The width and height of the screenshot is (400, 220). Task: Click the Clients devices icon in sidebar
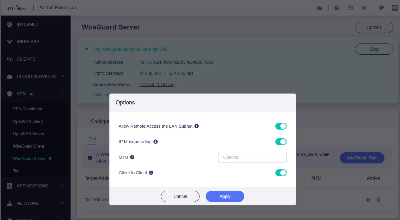[10, 59]
